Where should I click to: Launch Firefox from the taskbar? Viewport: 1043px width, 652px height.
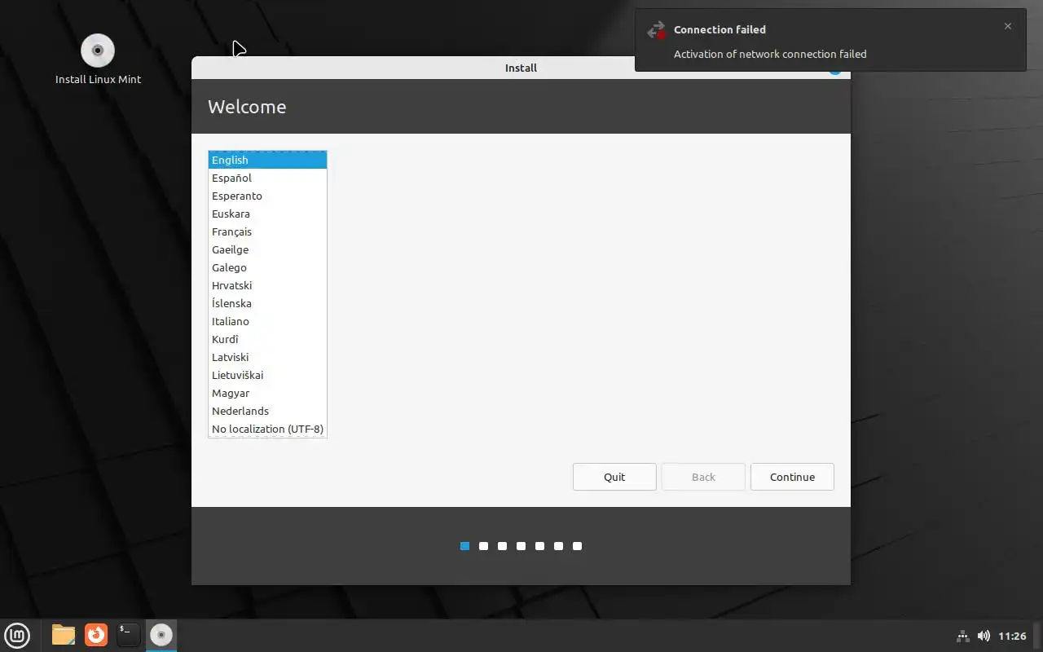(x=96, y=635)
